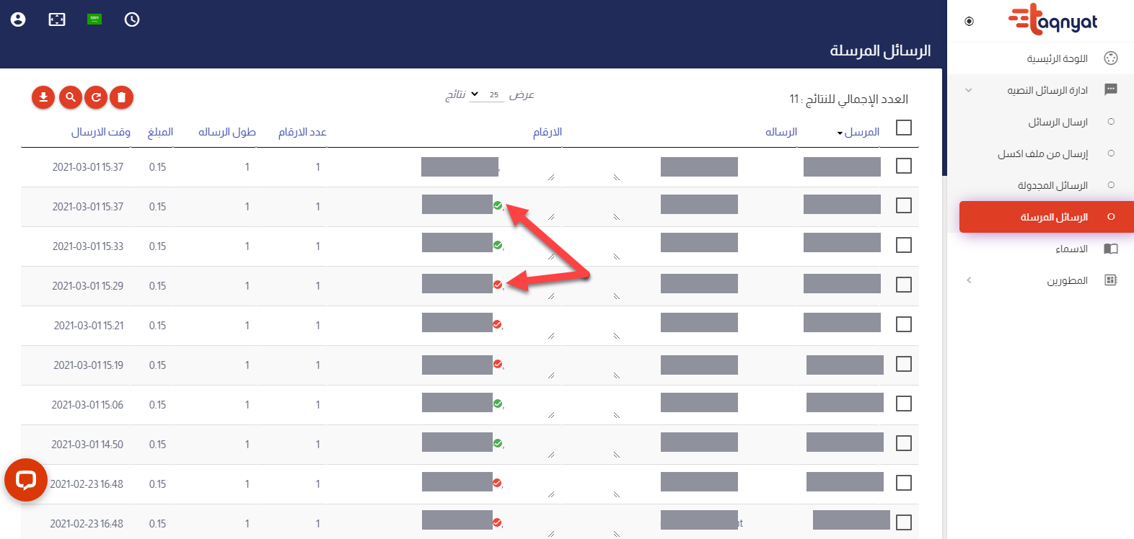The height and width of the screenshot is (539, 1134).
Task: Click the الاسماء contacts book icon
Action: pyautogui.click(x=1111, y=249)
